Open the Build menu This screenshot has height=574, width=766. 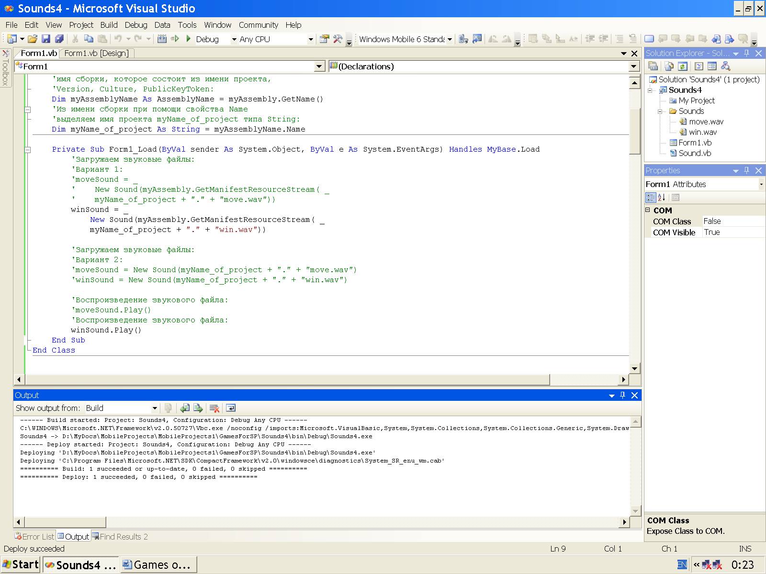(109, 25)
